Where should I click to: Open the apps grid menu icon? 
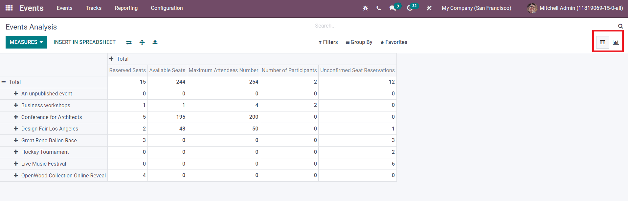[9, 8]
